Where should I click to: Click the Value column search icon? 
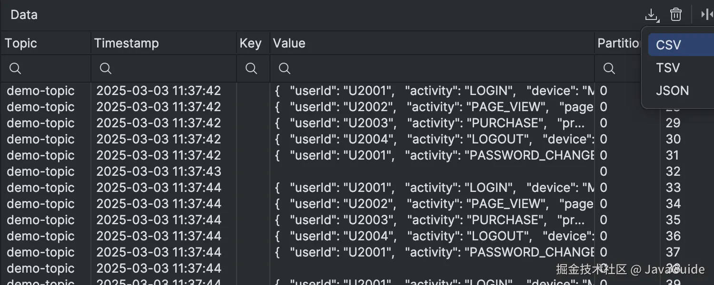(284, 68)
